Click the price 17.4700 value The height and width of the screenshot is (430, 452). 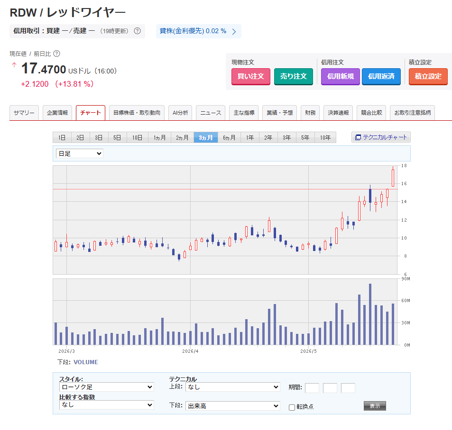pyautogui.click(x=44, y=69)
